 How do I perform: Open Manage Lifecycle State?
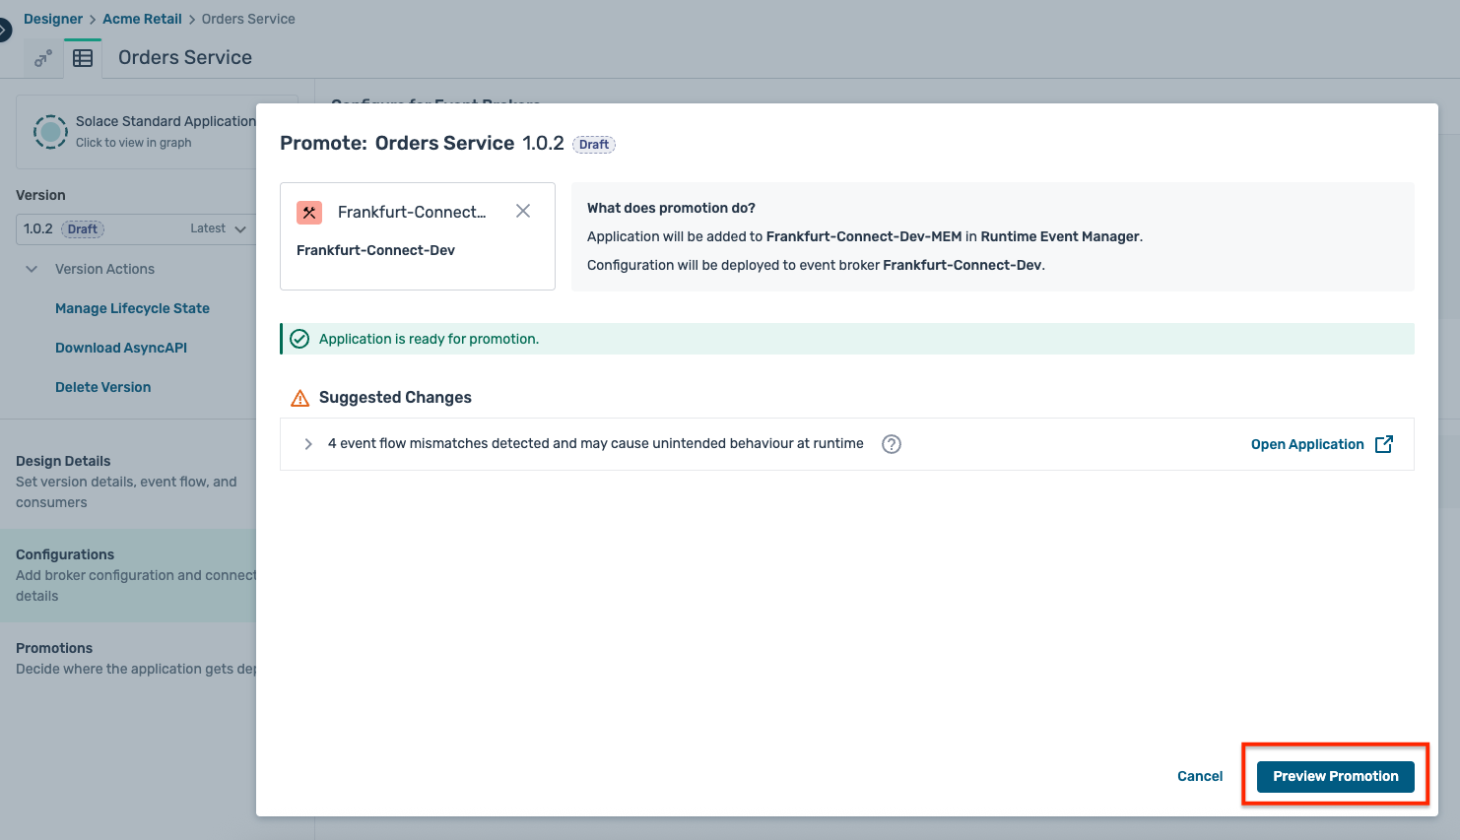132,307
